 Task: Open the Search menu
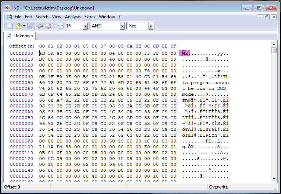42,17
